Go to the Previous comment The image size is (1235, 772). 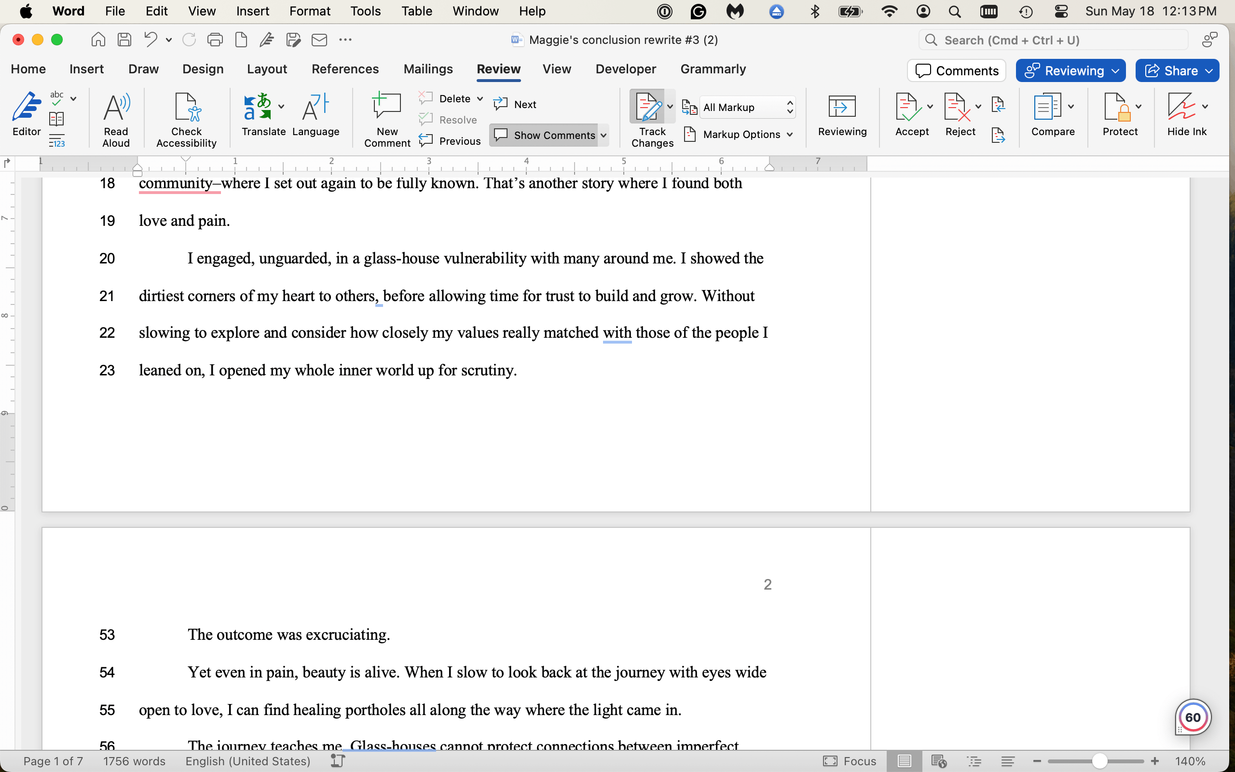450,141
